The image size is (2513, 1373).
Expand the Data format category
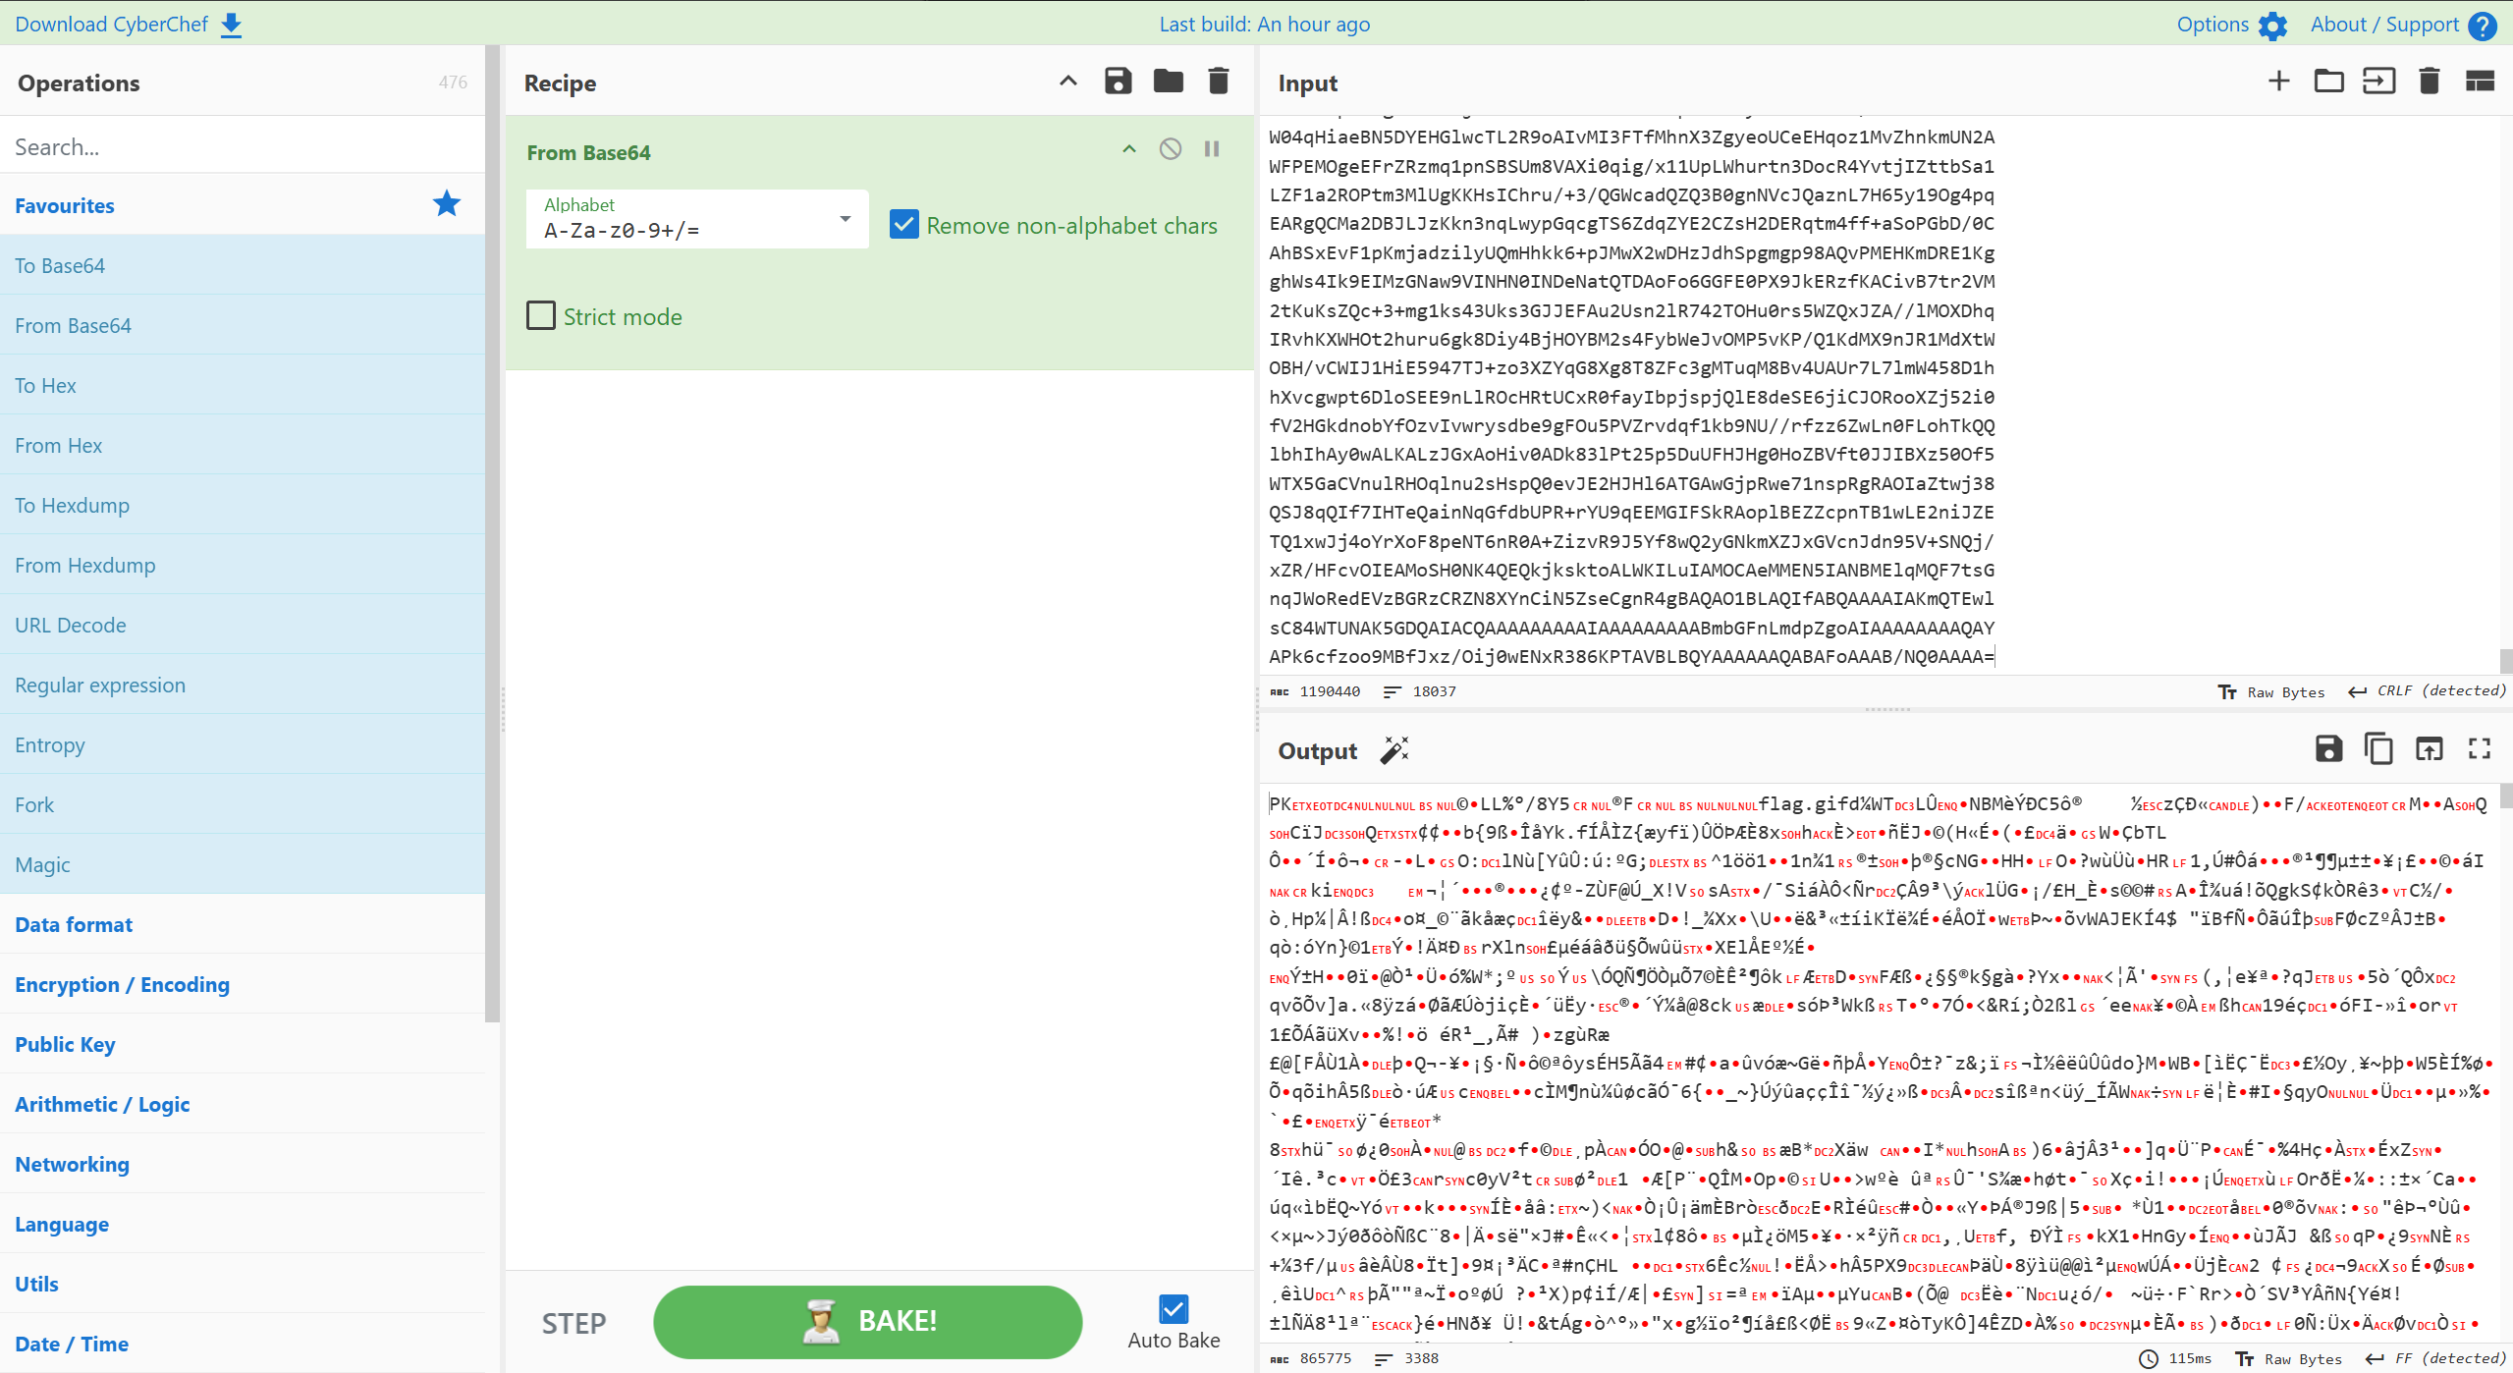243,924
